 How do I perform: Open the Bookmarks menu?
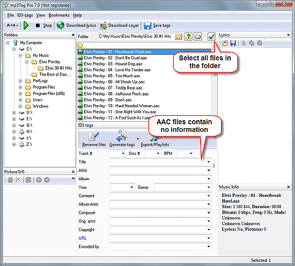(59, 15)
